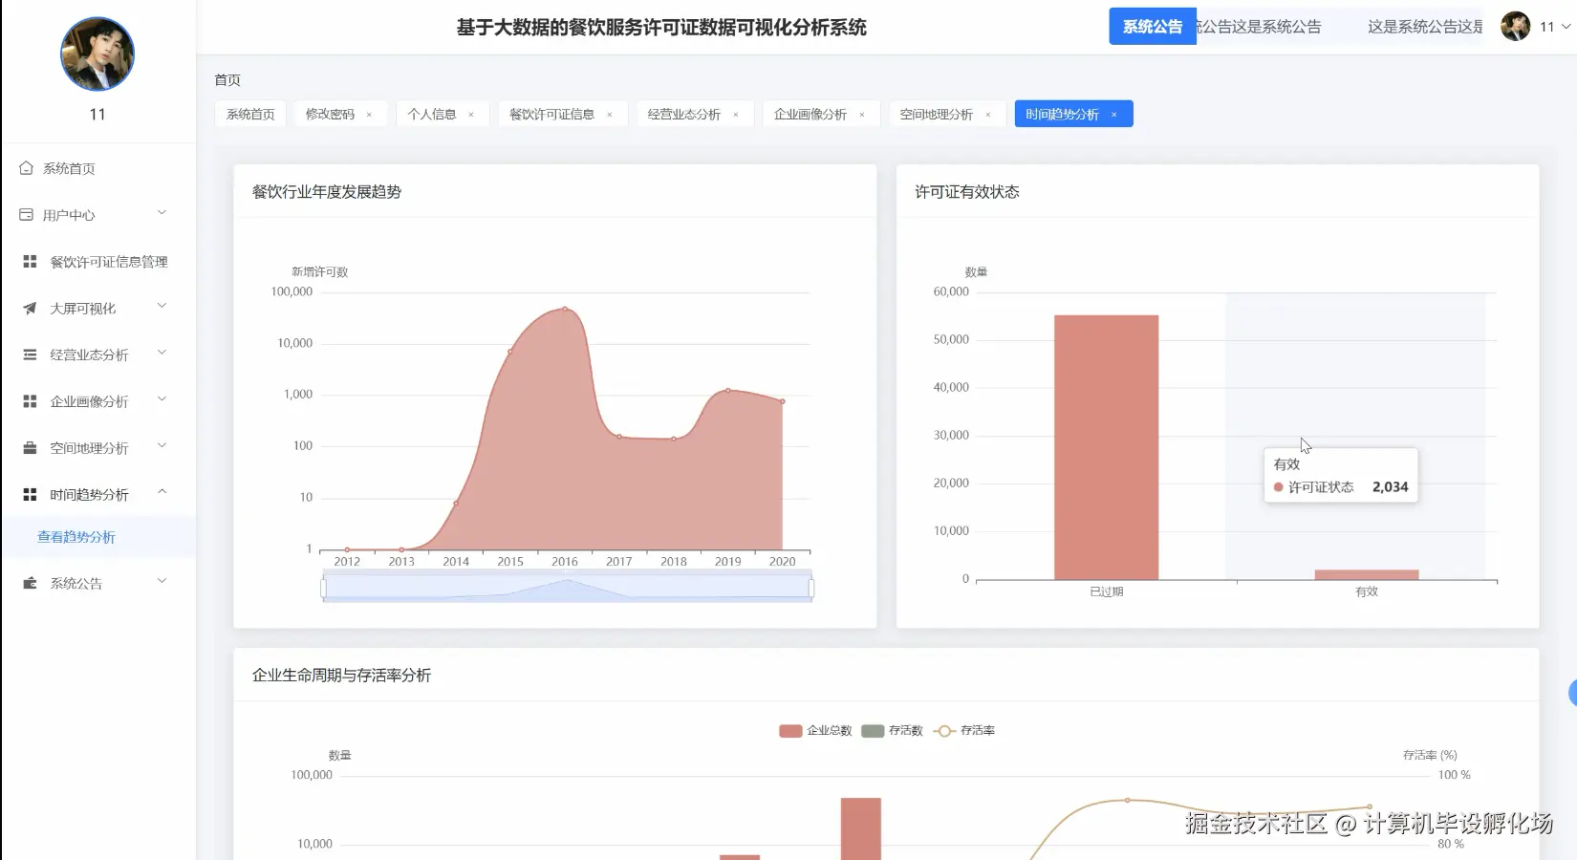The height and width of the screenshot is (860, 1577).
Task: Select the 经营业态分析 list icon
Action: (x=28, y=354)
